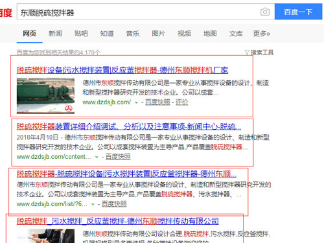Open 百度快照 for the dzdsjb.com/content result
The image size is (324, 243).
pos(118,157)
